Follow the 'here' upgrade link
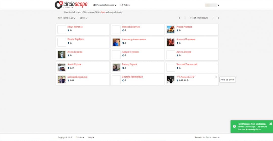This screenshot has width=273, height=141. pyautogui.click(x=103, y=12)
